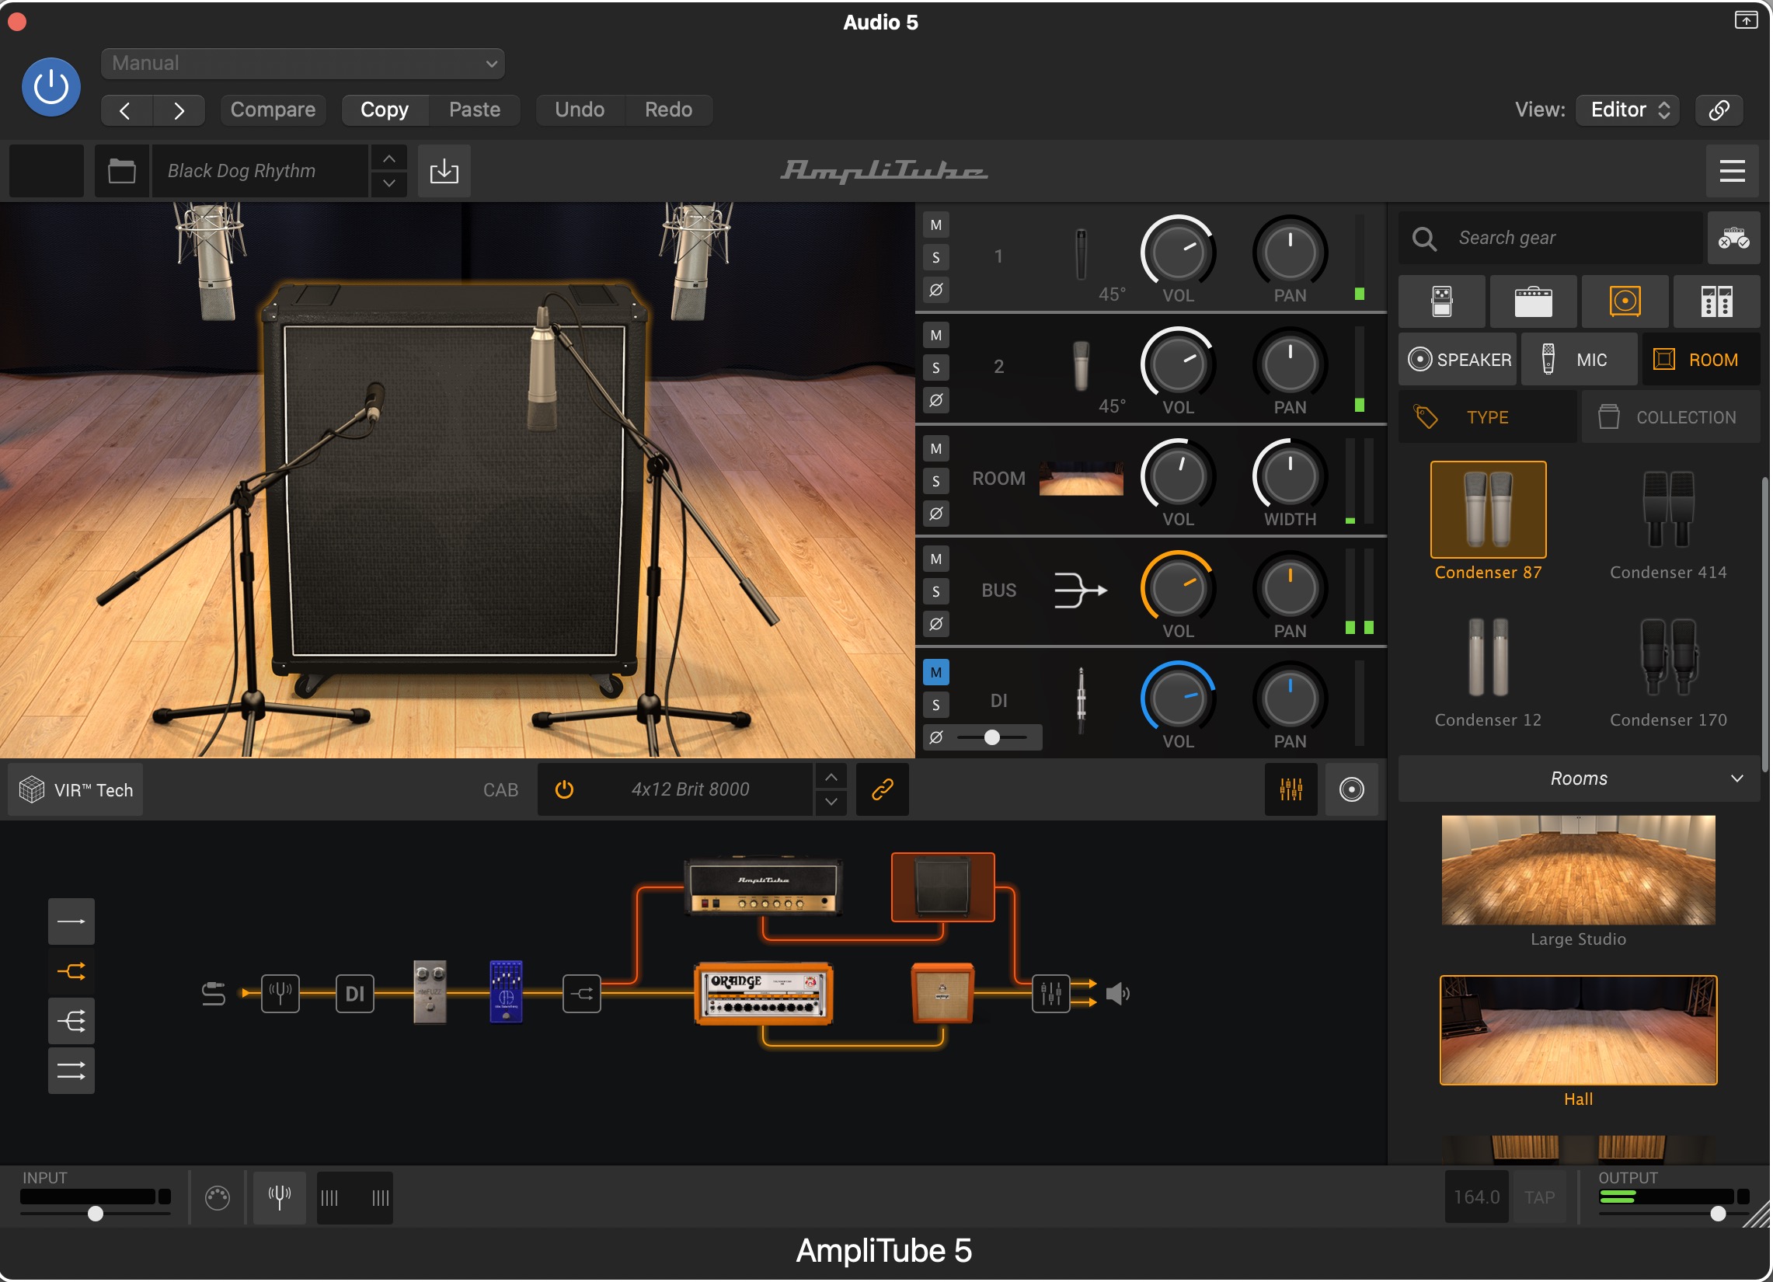Viewport: 1773px width, 1282px height.
Task: Open VIR Tech settings
Action: (x=76, y=790)
